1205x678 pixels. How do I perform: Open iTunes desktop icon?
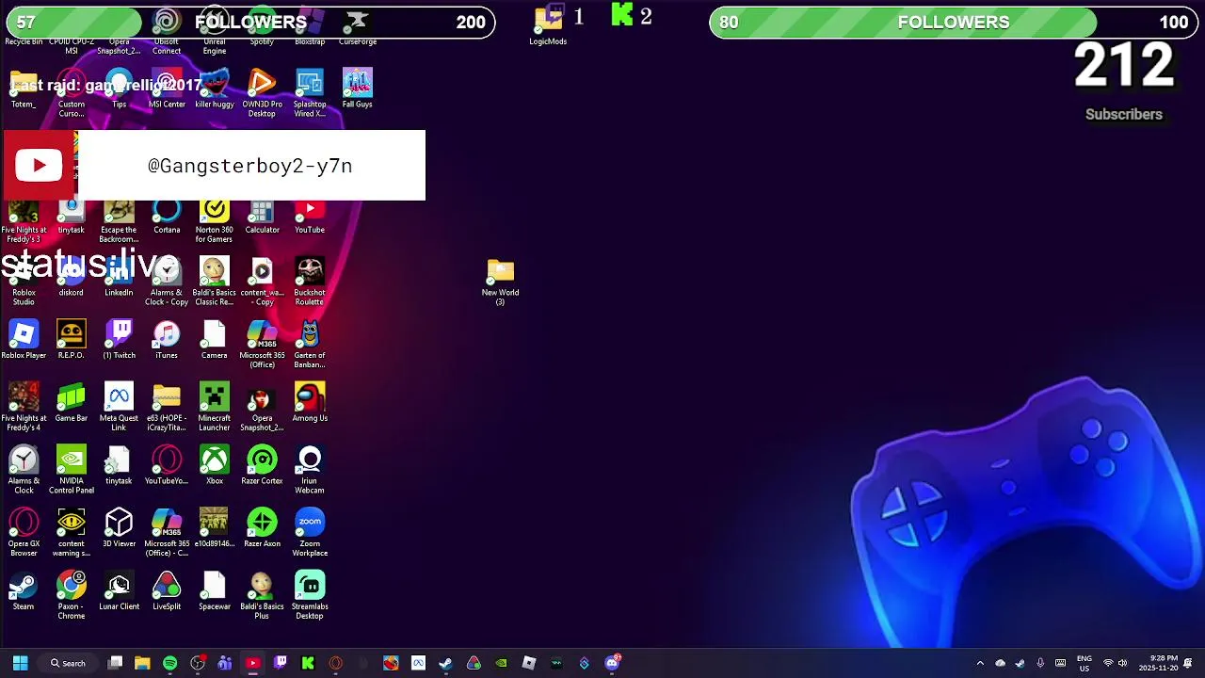click(167, 340)
